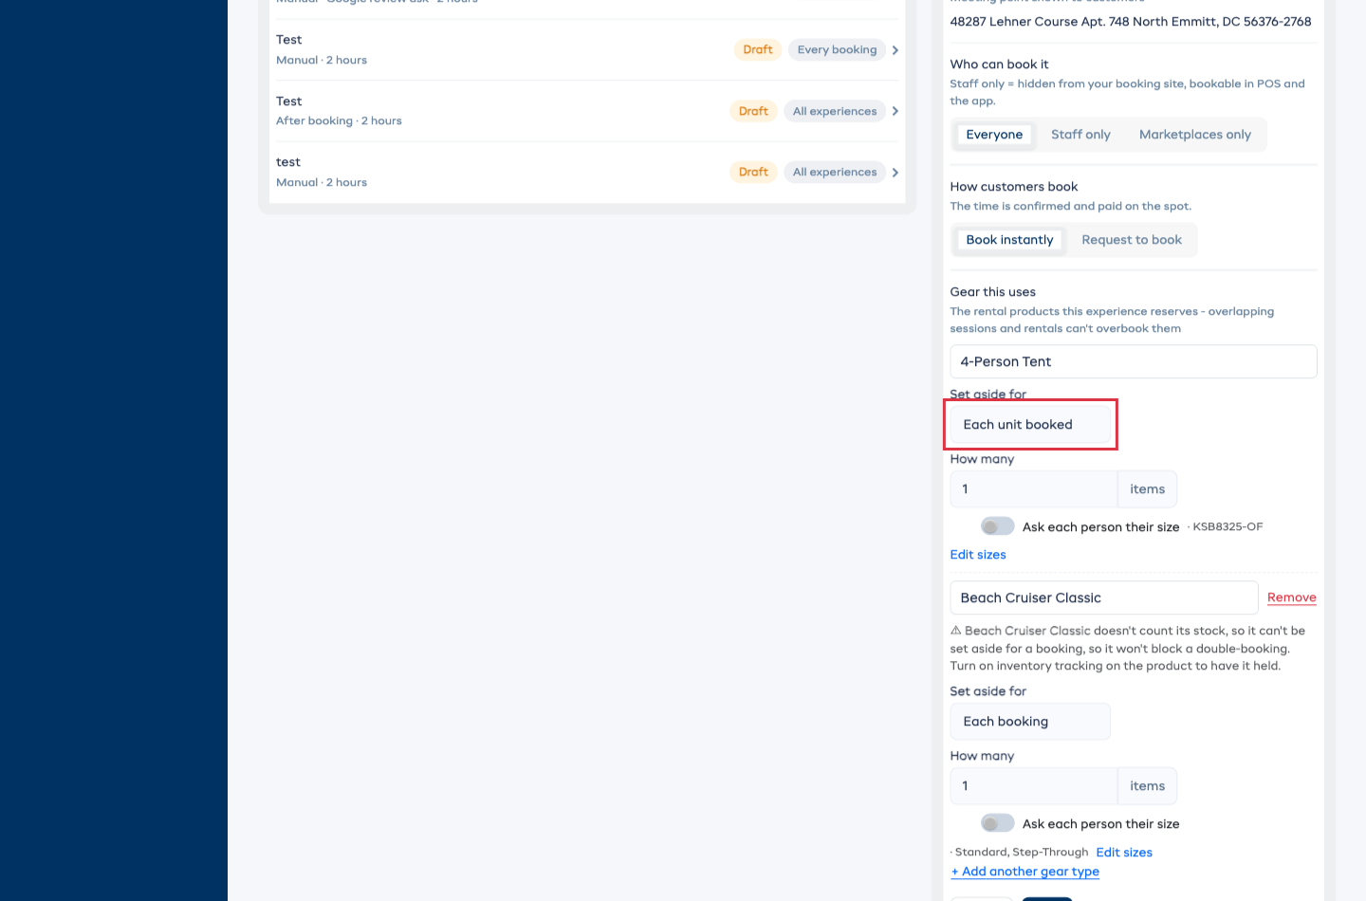Image resolution: width=1366 pixels, height=901 pixels.
Task: Open the Beach Cruiser Classic gear selector
Action: (1104, 598)
